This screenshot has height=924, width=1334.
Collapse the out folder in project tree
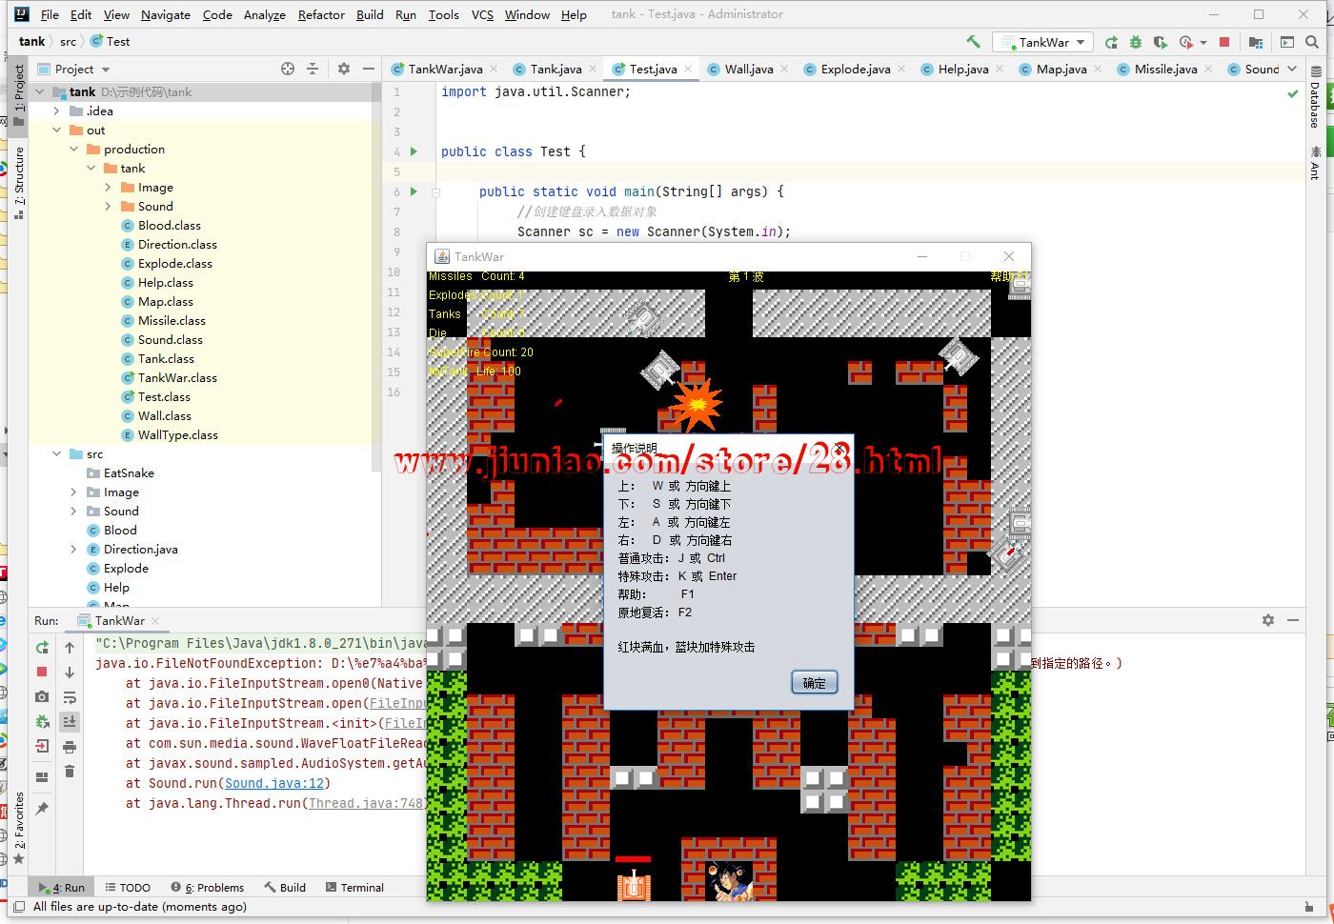[57, 131]
